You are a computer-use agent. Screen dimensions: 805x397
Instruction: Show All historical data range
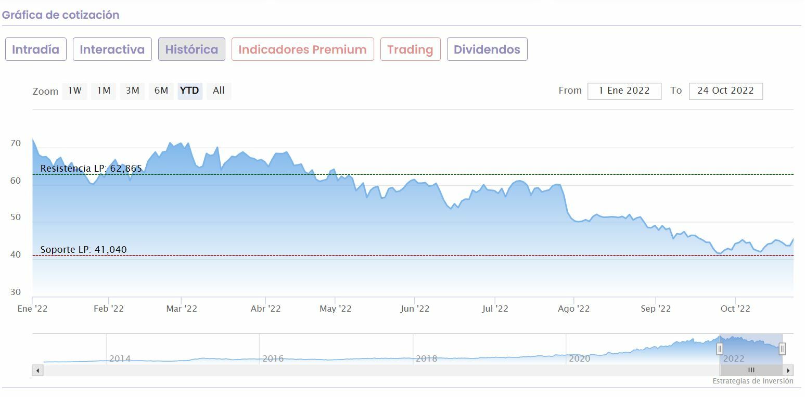tap(219, 91)
